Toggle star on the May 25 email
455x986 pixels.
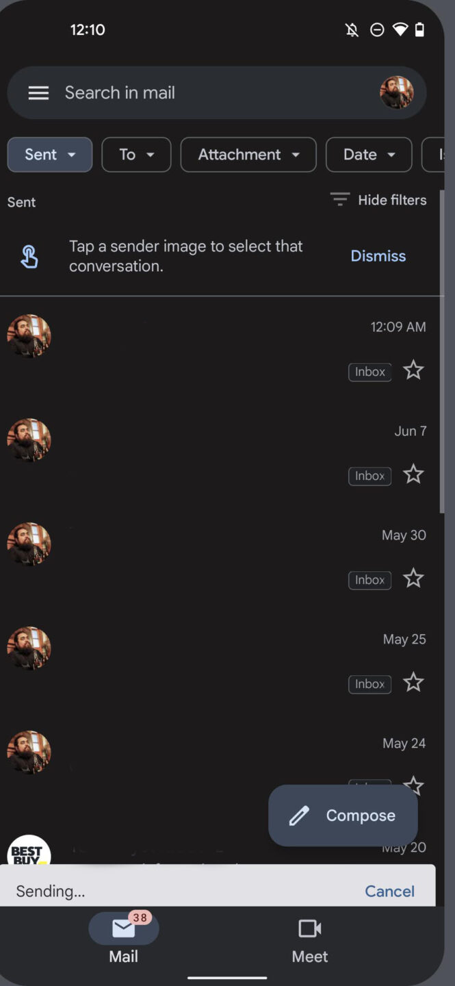point(413,683)
